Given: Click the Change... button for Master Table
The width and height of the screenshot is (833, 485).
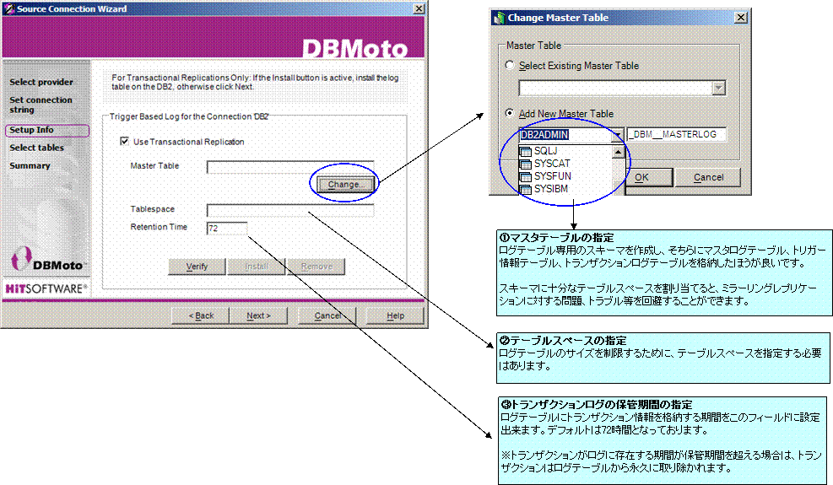Looking at the screenshot, I should tap(345, 185).
